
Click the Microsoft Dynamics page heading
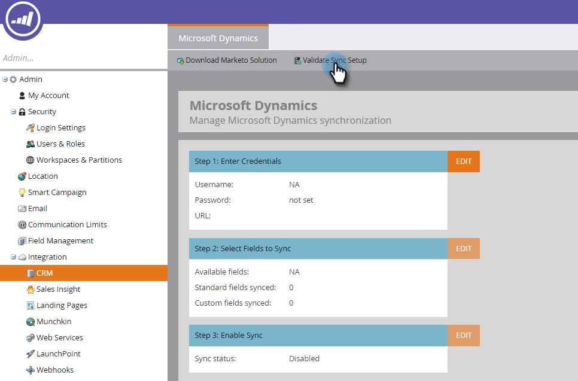pyautogui.click(x=253, y=105)
